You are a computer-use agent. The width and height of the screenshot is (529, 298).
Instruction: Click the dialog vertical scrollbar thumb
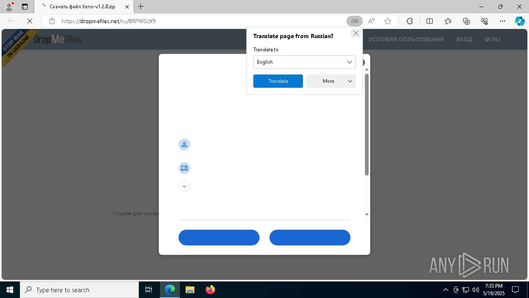[367, 125]
